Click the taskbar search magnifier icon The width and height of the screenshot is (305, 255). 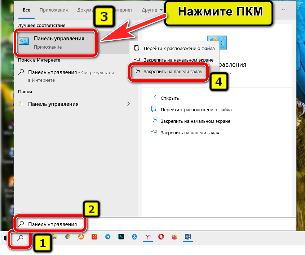(20, 238)
